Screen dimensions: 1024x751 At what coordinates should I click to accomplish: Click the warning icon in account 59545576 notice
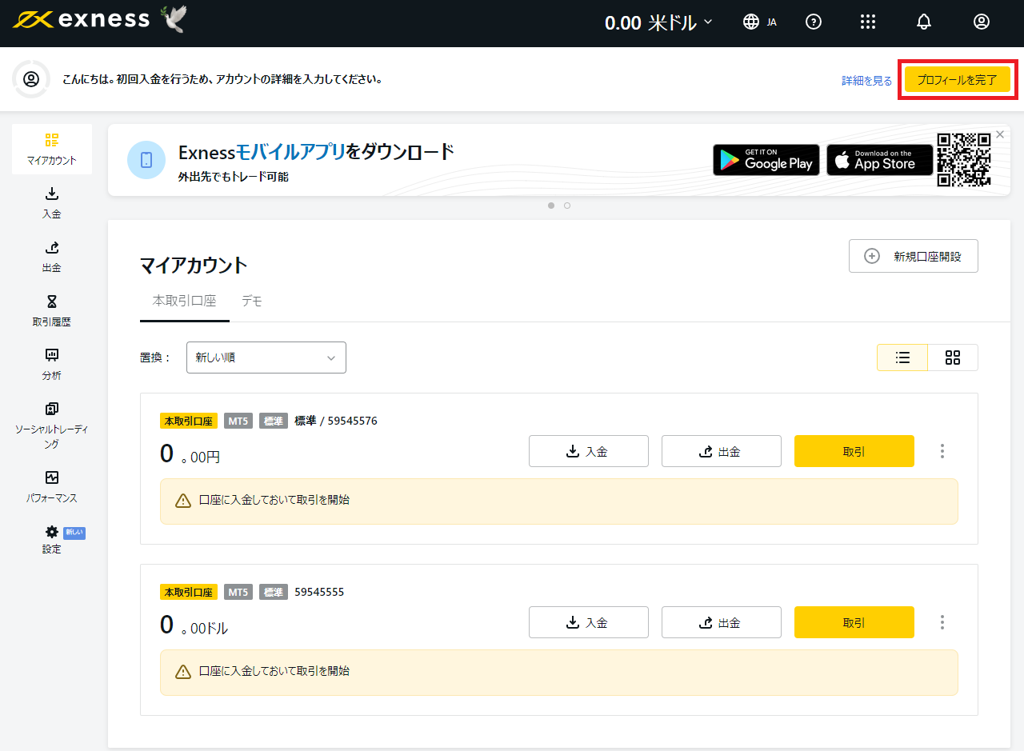click(183, 501)
